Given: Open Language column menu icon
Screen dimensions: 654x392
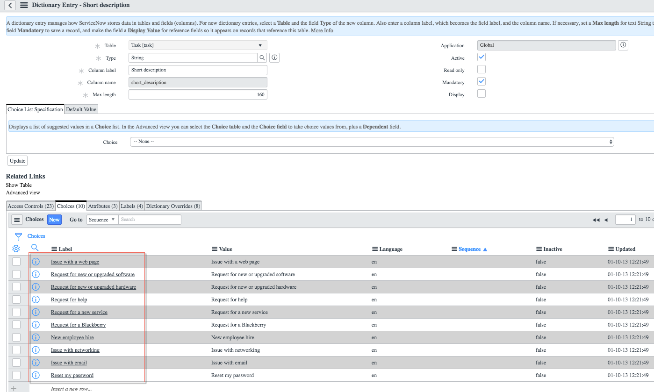Looking at the screenshot, I should [375, 249].
